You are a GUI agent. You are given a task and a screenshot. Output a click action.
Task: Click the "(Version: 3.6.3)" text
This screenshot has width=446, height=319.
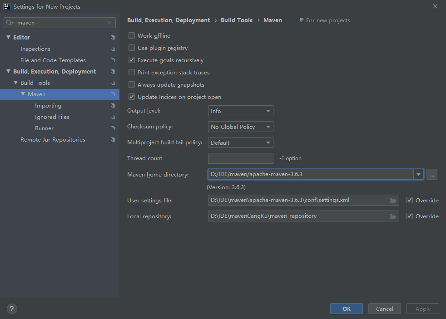click(x=226, y=187)
